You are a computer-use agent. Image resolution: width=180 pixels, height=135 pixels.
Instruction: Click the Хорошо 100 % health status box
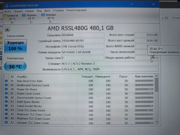(16, 46)
